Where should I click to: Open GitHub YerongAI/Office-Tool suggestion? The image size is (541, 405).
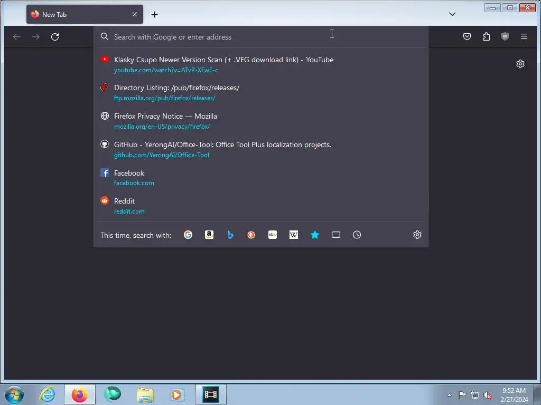(261, 149)
